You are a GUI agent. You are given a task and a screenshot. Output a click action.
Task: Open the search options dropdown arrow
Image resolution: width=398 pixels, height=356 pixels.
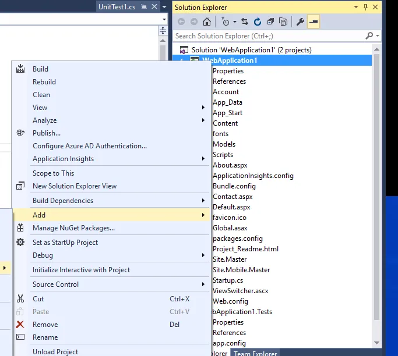point(378,35)
